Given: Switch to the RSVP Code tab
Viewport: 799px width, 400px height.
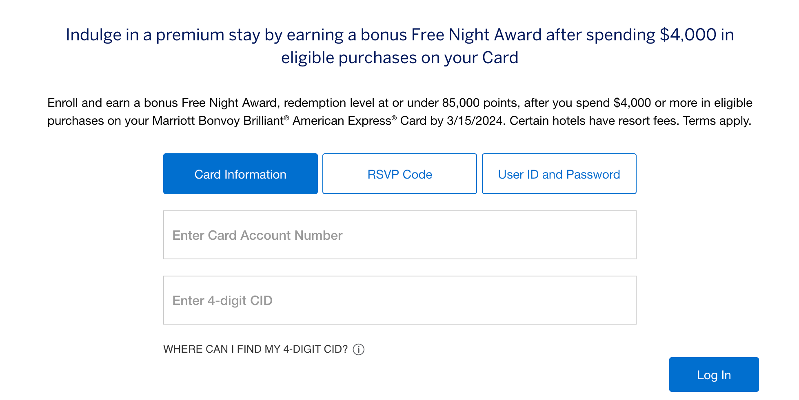Looking at the screenshot, I should [399, 174].
